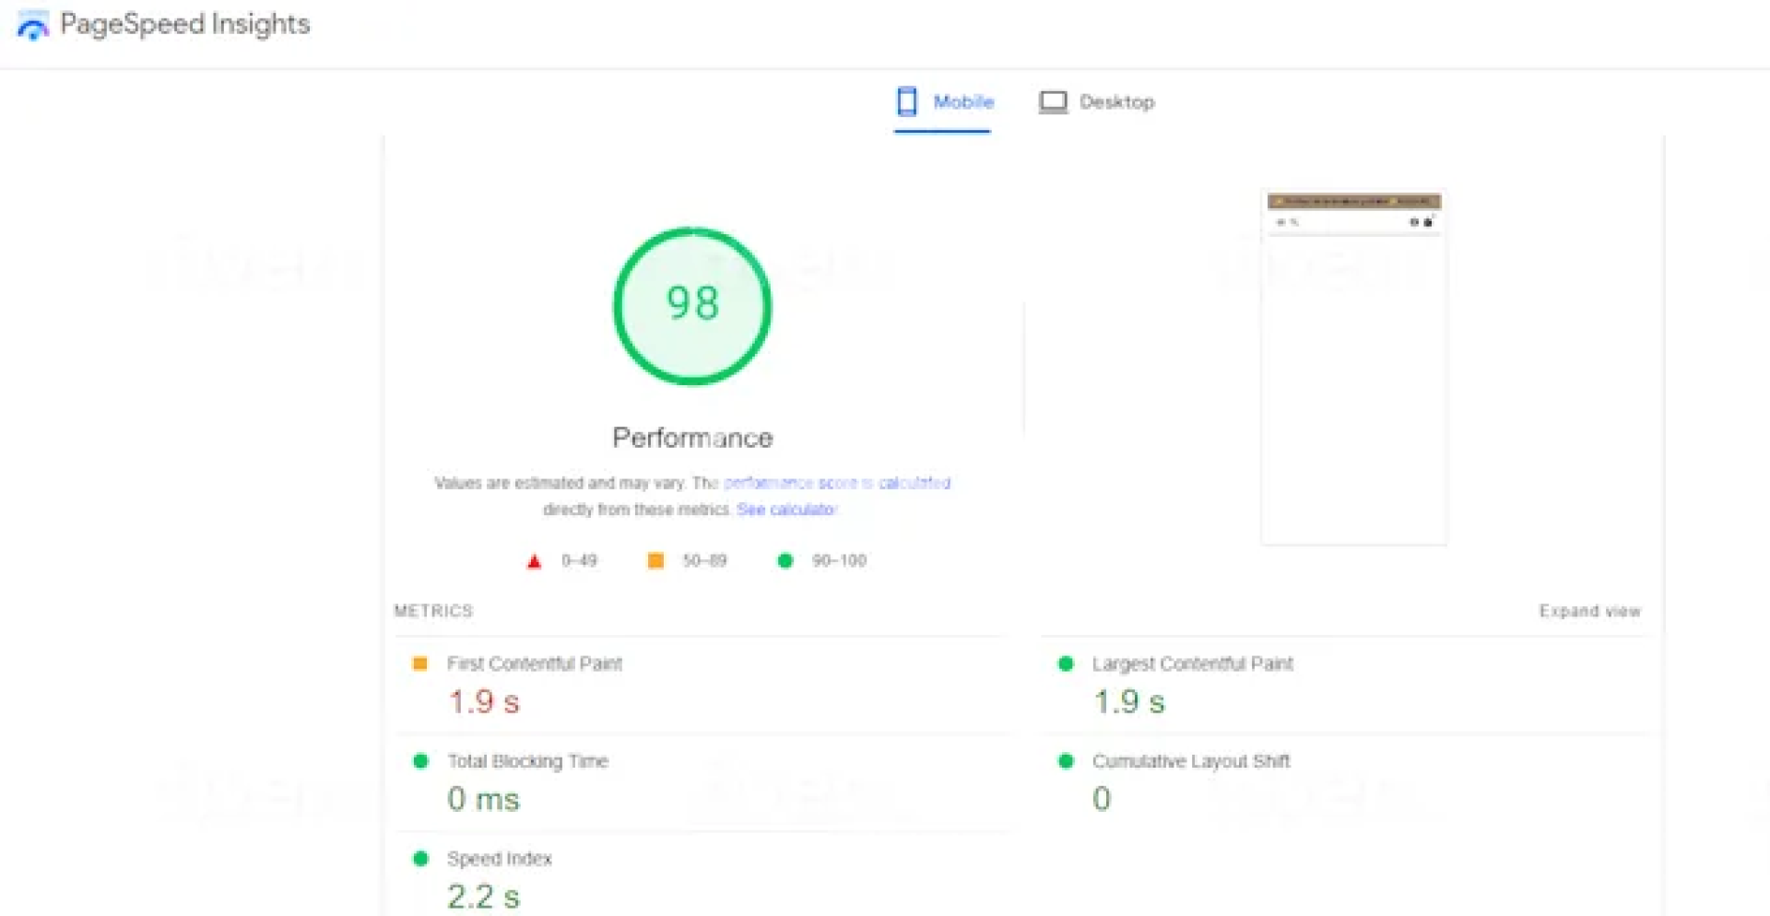Click orange square beside First Contentful Paint

click(x=420, y=664)
